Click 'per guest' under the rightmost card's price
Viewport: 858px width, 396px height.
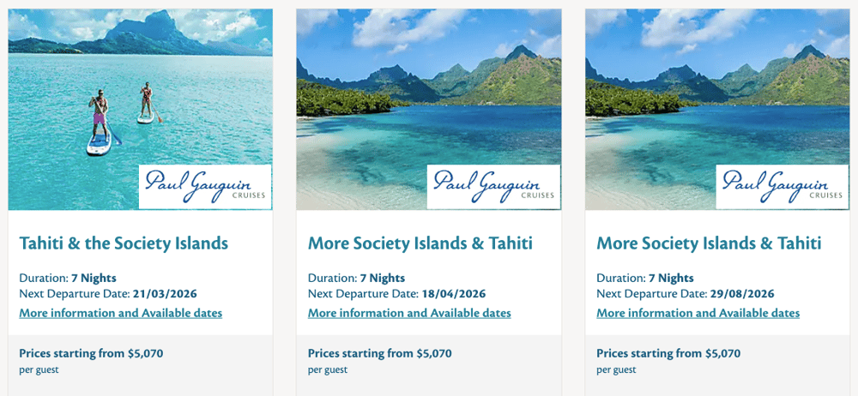pyautogui.click(x=616, y=369)
